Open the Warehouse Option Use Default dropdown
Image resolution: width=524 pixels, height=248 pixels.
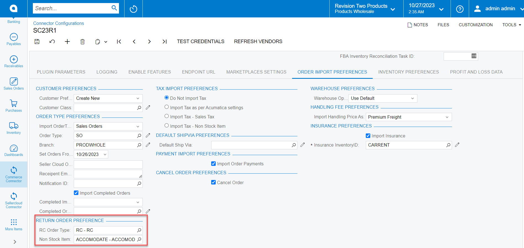click(383, 98)
